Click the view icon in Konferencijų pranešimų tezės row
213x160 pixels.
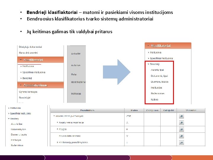(x=181, y=143)
